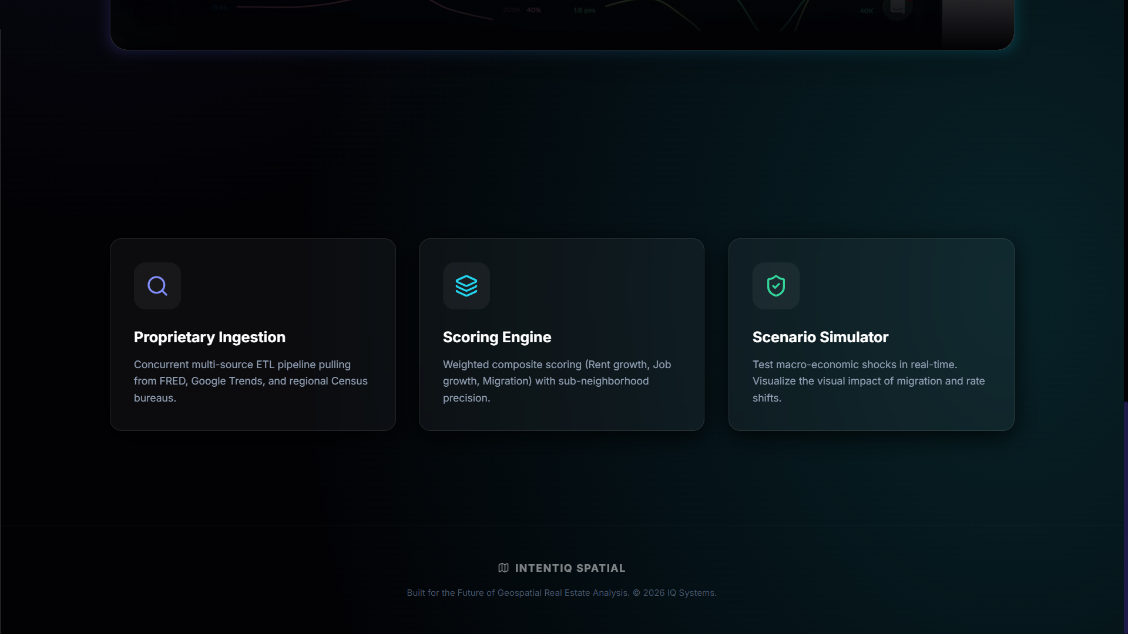Viewport: 1128px width, 634px height.
Task: Select the Scoring Engine heading
Action: coord(496,337)
